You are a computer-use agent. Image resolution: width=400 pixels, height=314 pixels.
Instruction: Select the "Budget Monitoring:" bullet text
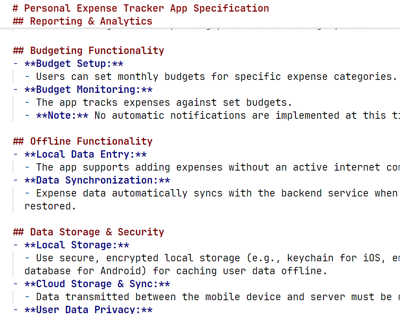pos(88,89)
